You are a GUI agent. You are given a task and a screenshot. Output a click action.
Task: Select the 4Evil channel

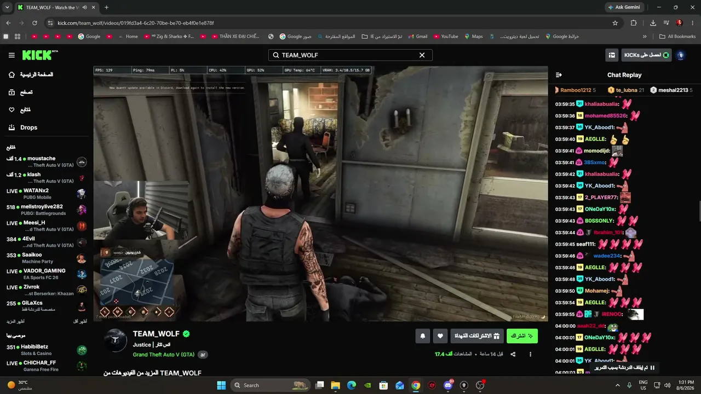click(47, 242)
